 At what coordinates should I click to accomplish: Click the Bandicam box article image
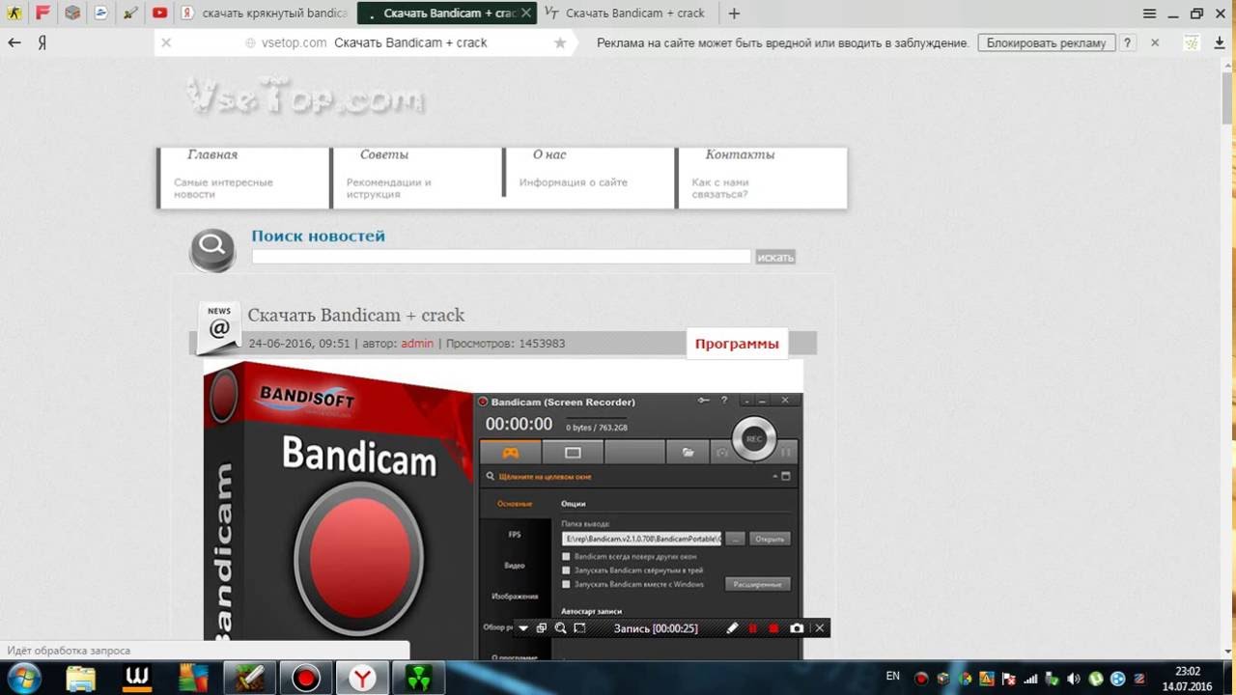coord(503,510)
